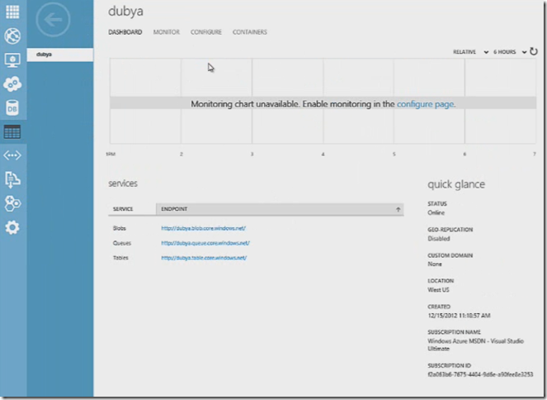Open the 6 Hours time range dropdown
The width and height of the screenshot is (547, 400).
[510, 52]
